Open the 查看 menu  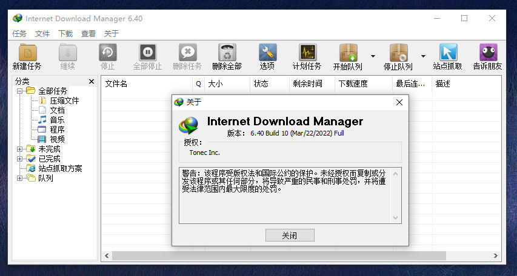click(88, 34)
